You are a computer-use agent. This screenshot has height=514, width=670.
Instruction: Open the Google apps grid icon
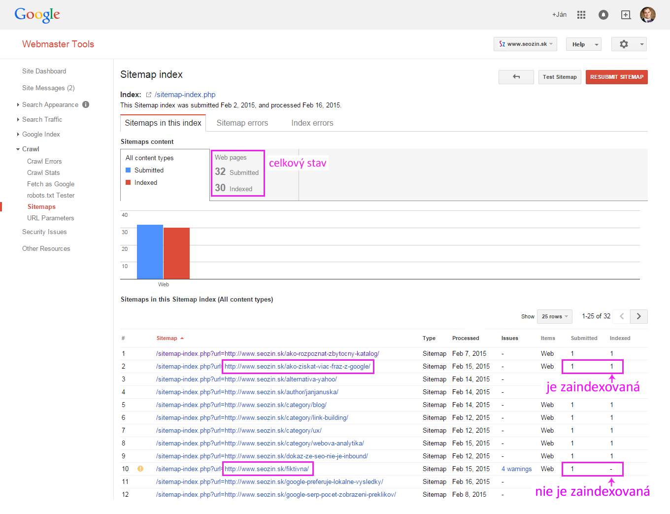pyautogui.click(x=581, y=15)
